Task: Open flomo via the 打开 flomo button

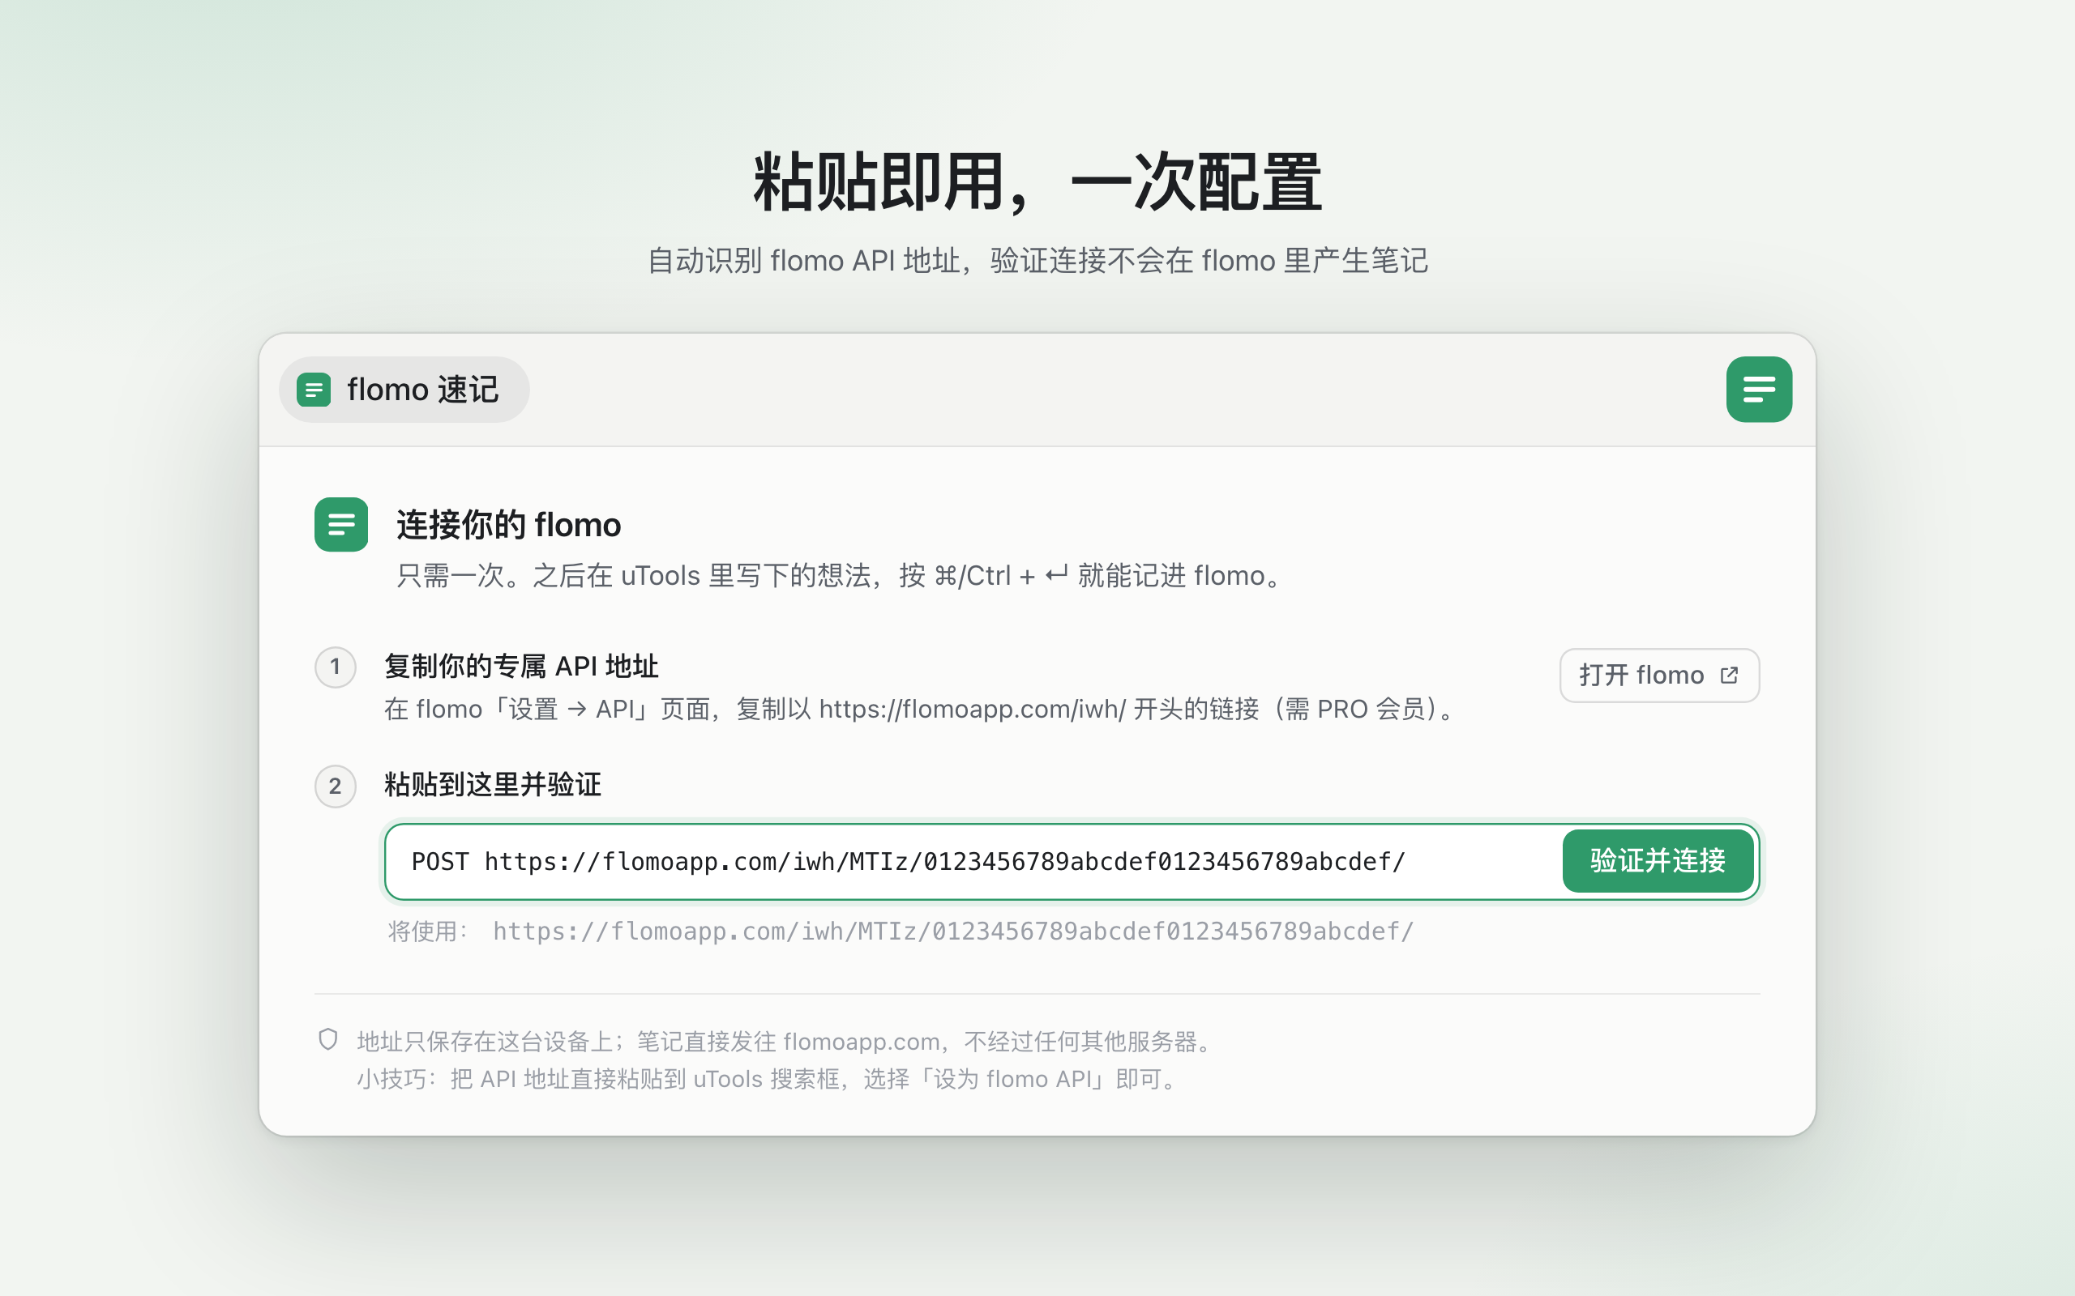Action: [x=1659, y=676]
